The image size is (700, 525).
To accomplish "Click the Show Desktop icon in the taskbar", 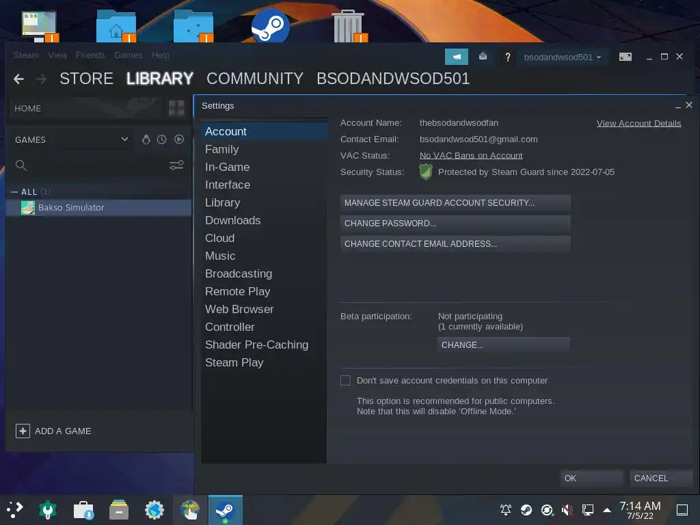I will point(682,510).
